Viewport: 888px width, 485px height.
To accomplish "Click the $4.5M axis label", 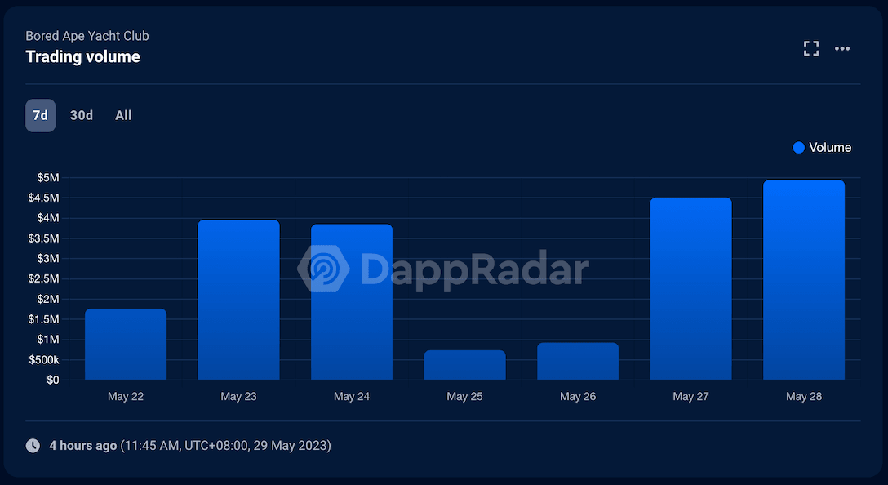I will pos(43,198).
